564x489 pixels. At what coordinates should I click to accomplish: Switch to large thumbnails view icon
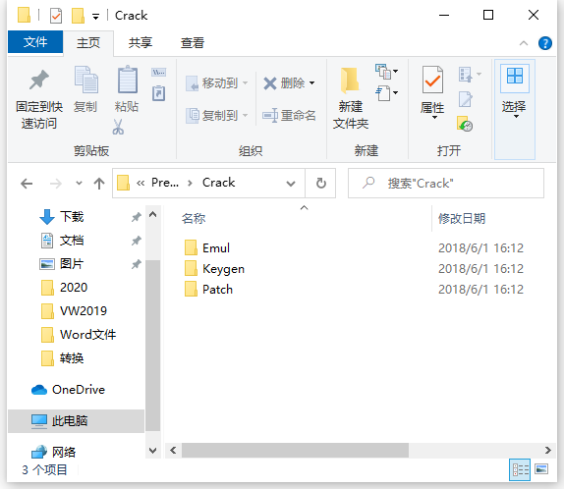(541, 469)
